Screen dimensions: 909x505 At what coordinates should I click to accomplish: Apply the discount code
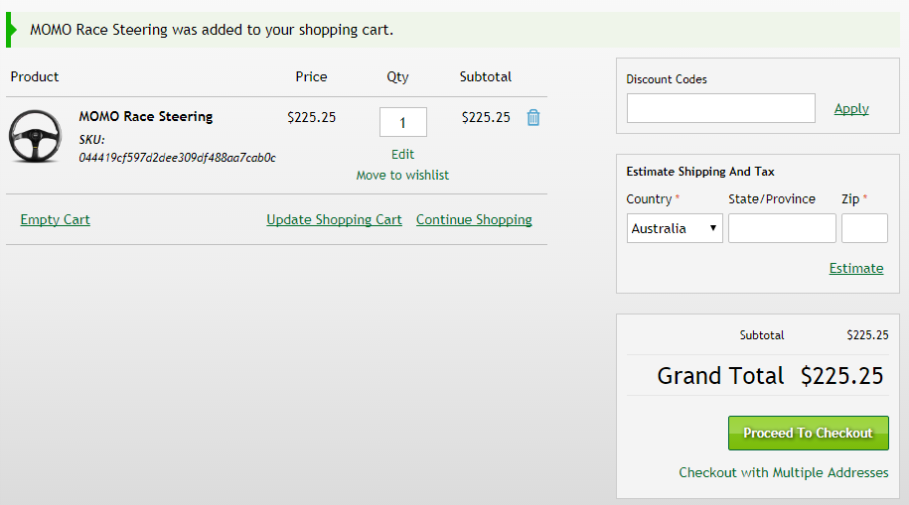tap(851, 108)
